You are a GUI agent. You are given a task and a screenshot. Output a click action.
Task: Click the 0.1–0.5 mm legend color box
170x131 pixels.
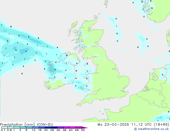5,128
